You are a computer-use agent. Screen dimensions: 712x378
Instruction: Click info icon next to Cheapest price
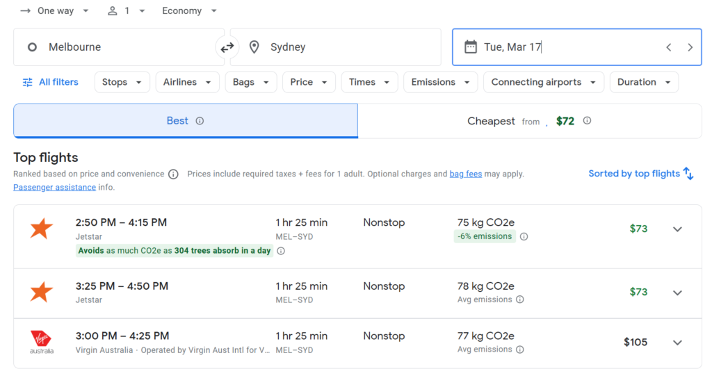[x=587, y=121]
